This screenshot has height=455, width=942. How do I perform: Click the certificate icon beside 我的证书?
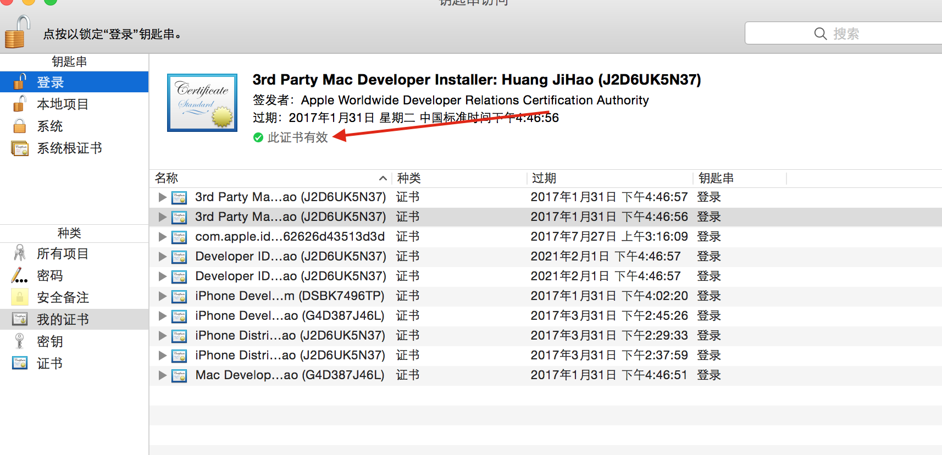click(20, 319)
